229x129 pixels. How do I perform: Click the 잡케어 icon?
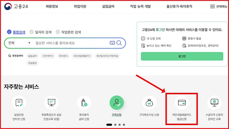[x=184, y=46]
